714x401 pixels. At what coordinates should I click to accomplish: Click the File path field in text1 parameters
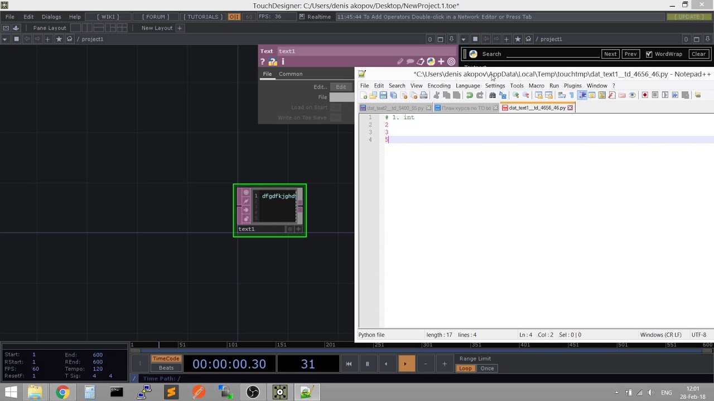342,97
